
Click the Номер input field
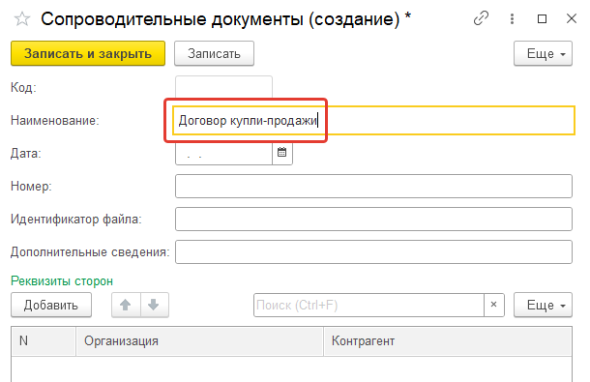pyautogui.click(x=373, y=186)
